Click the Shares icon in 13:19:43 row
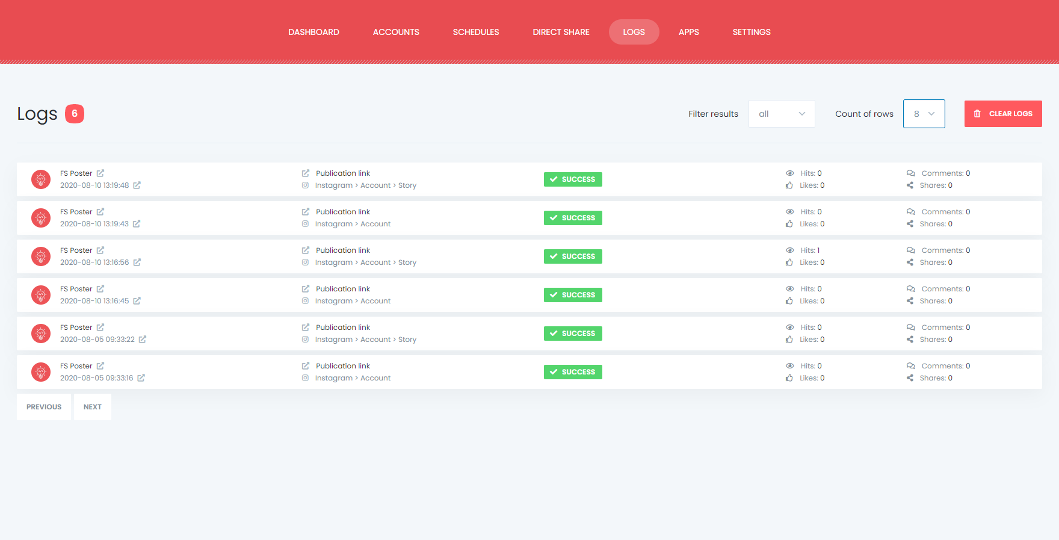 click(910, 224)
